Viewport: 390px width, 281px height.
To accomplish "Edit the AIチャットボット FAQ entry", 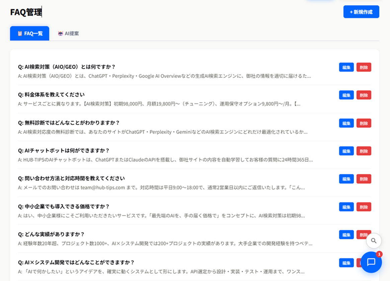I will click(x=346, y=151).
